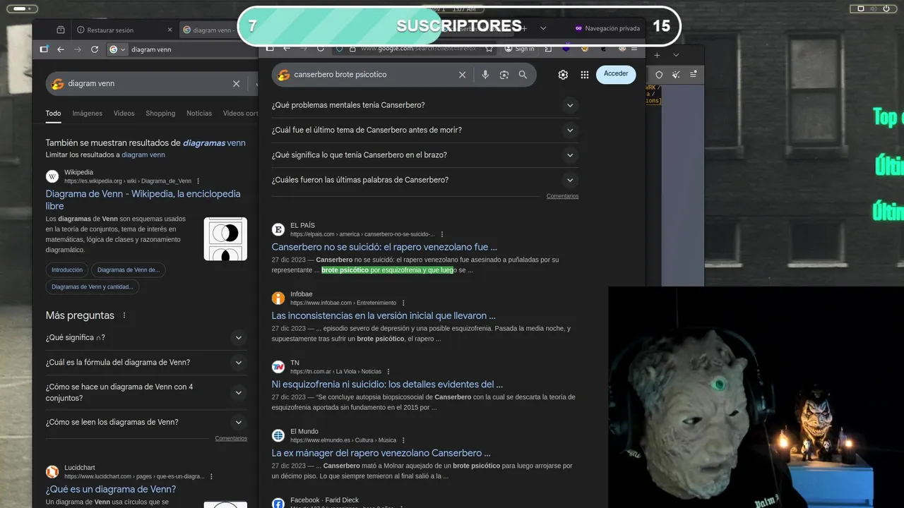The image size is (904, 508).
Task: Expand ¿Cómo se leen los diagramas de Venn?
Action: pyautogui.click(x=146, y=422)
